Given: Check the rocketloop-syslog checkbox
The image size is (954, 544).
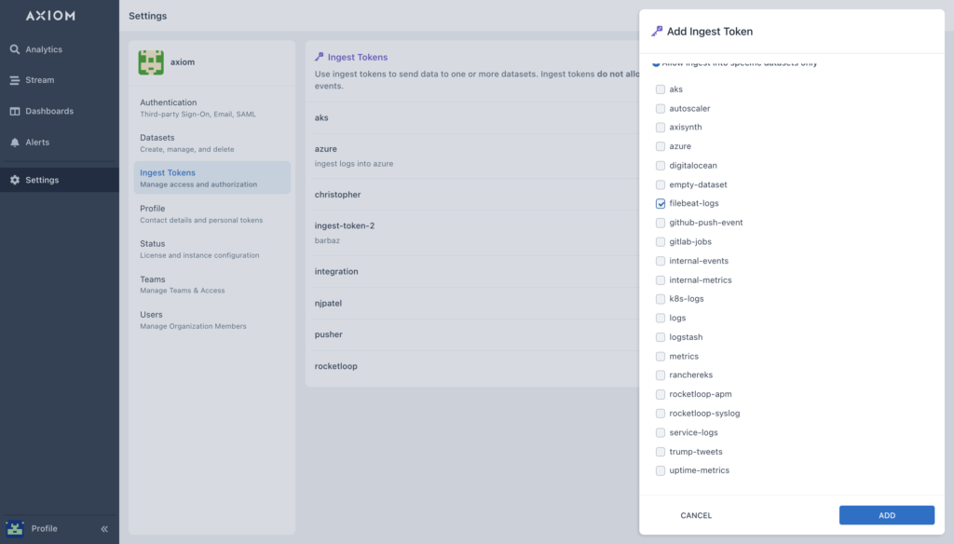Looking at the screenshot, I should (661, 414).
